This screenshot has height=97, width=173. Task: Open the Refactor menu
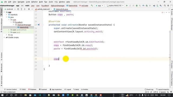34,2
